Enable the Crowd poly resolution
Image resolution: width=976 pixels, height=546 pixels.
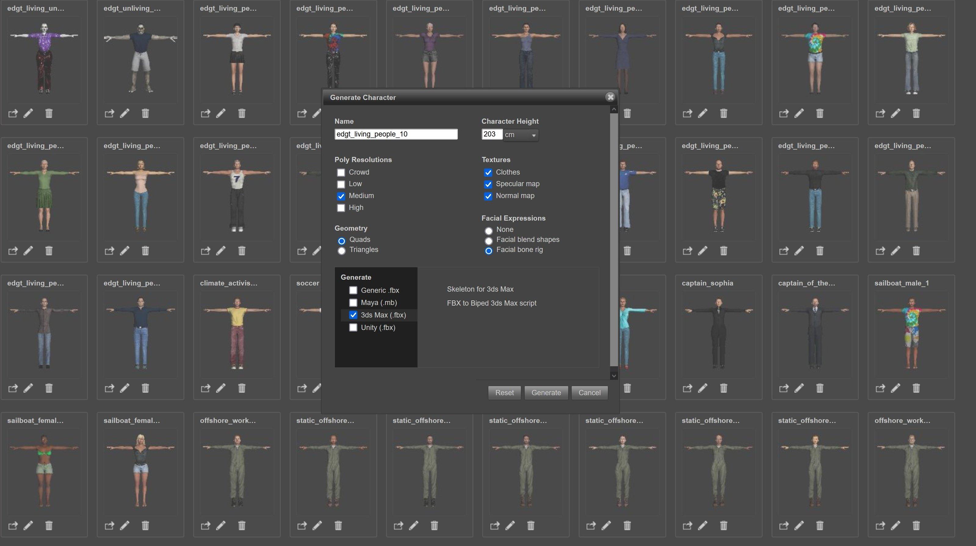point(341,172)
